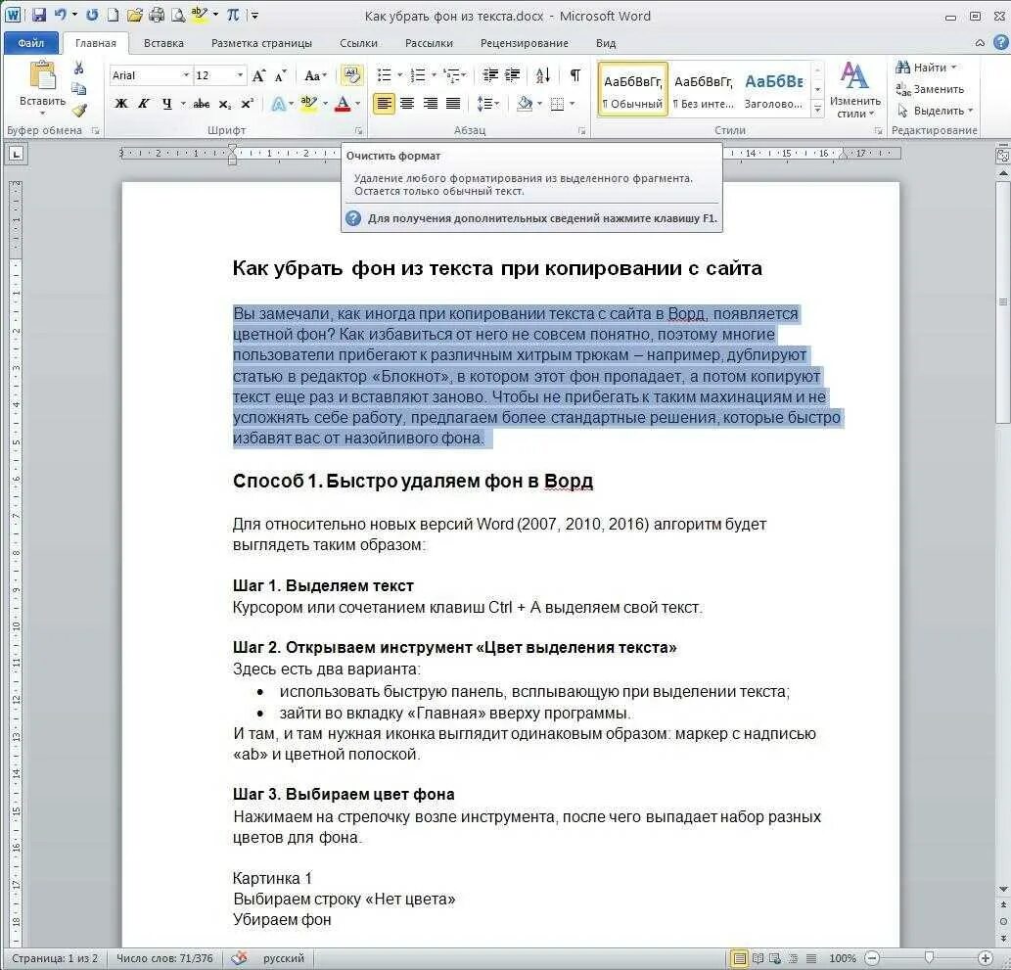This screenshot has width=1011, height=970.
Task: Cut selection with the scissors icon
Action: tap(78, 68)
